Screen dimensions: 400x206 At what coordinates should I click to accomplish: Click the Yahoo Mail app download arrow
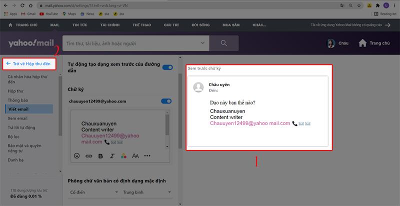coord(388,25)
